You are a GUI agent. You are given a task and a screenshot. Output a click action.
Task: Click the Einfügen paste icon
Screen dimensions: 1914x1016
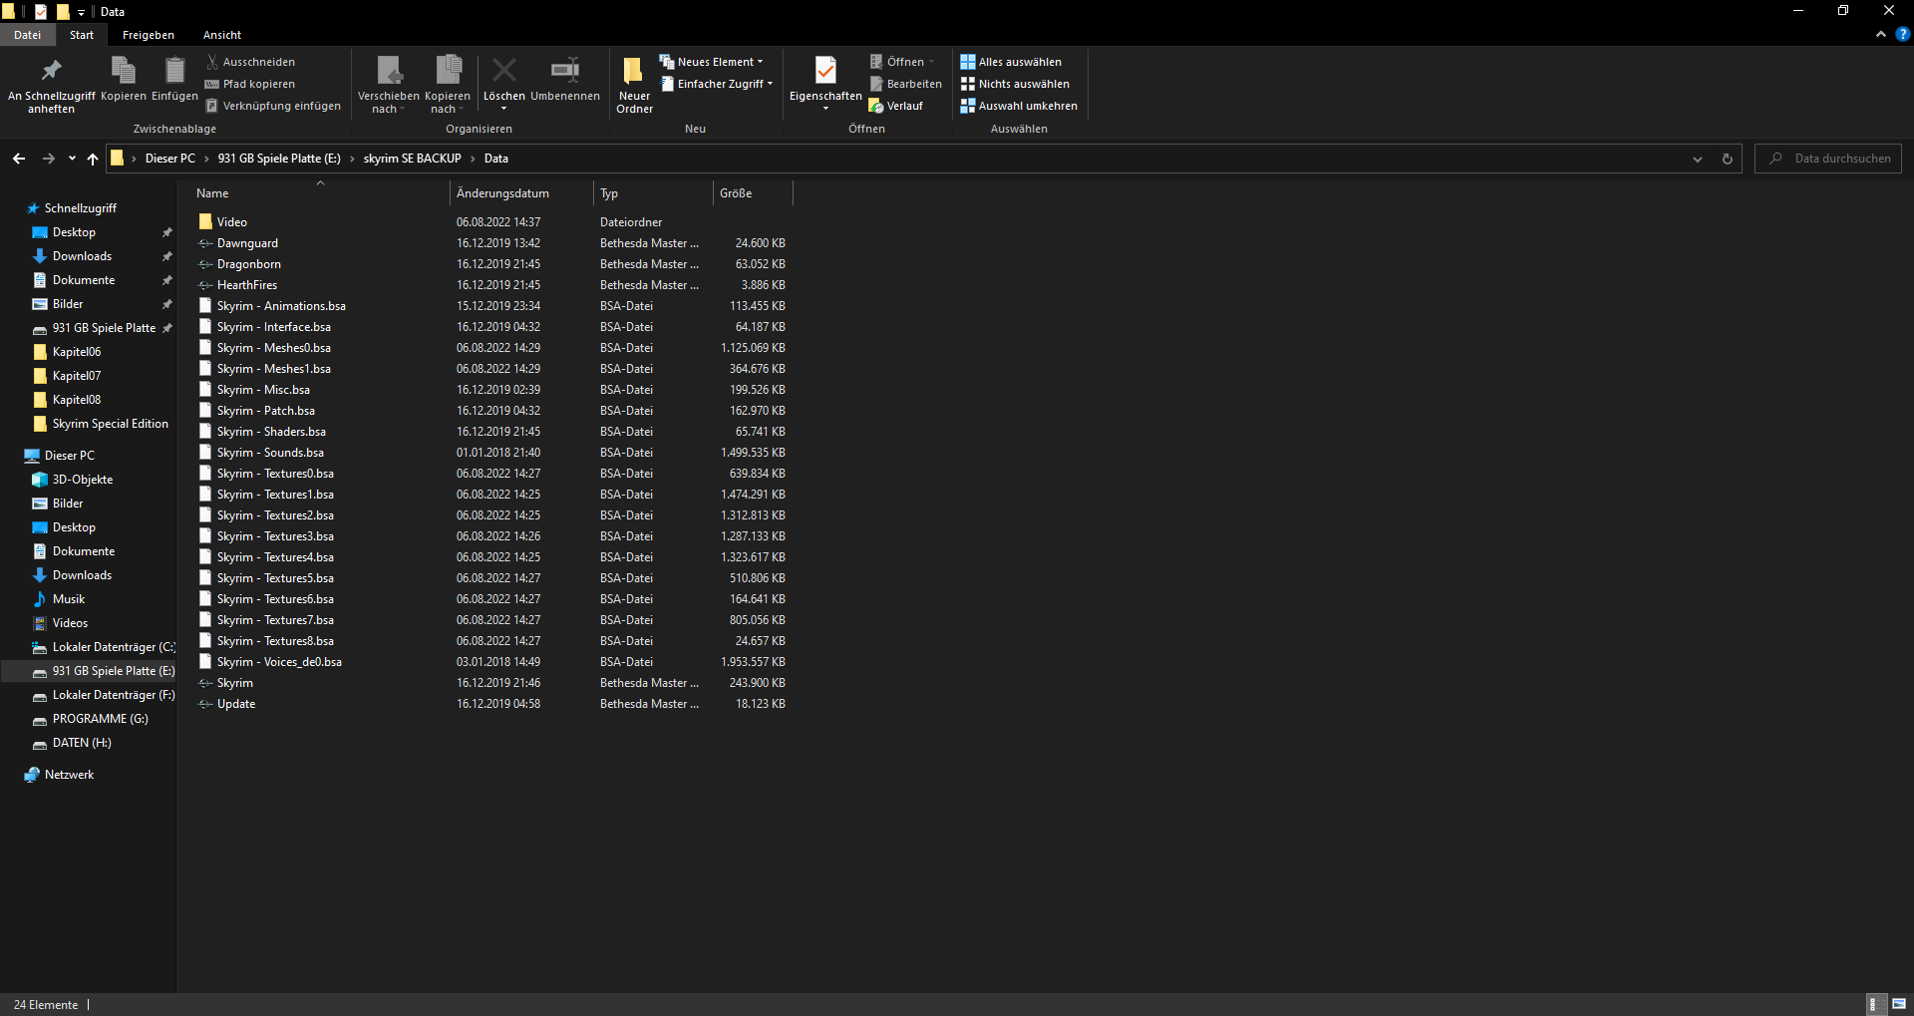tap(174, 80)
